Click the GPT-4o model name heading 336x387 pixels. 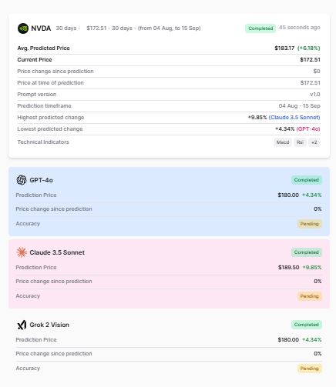click(x=41, y=180)
